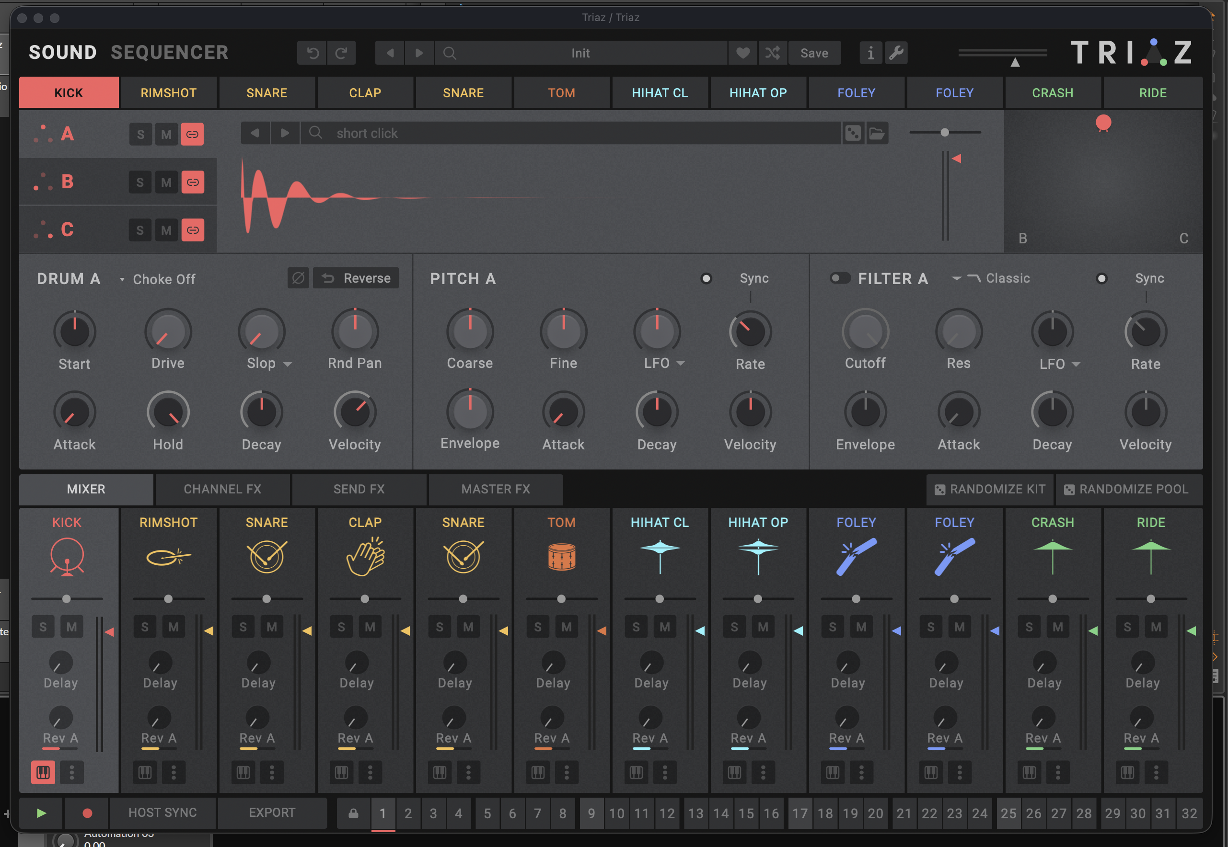Click the Reverse button
The height and width of the screenshot is (847, 1228).
pyautogui.click(x=356, y=278)
